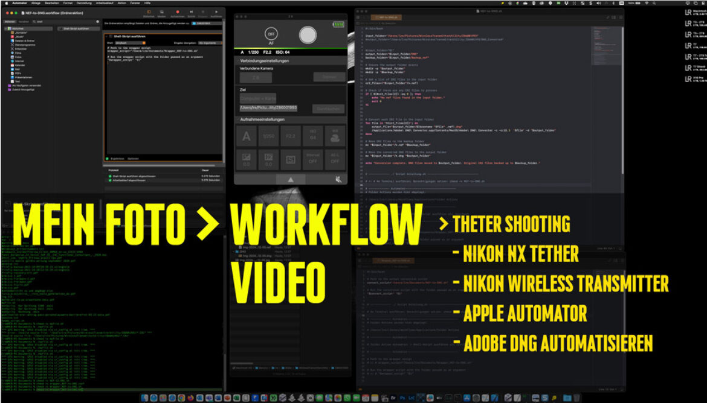Launch Adobe Bridge (Br) from the Dock
Screen dimensions: 707x403
(393, 398)
